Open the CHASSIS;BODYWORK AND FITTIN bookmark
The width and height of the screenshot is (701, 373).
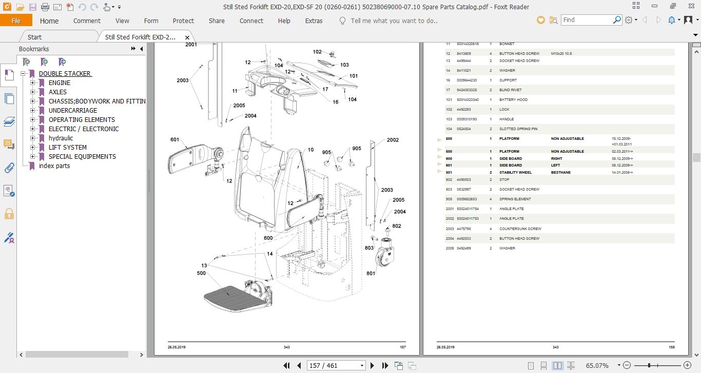point(97,101)
